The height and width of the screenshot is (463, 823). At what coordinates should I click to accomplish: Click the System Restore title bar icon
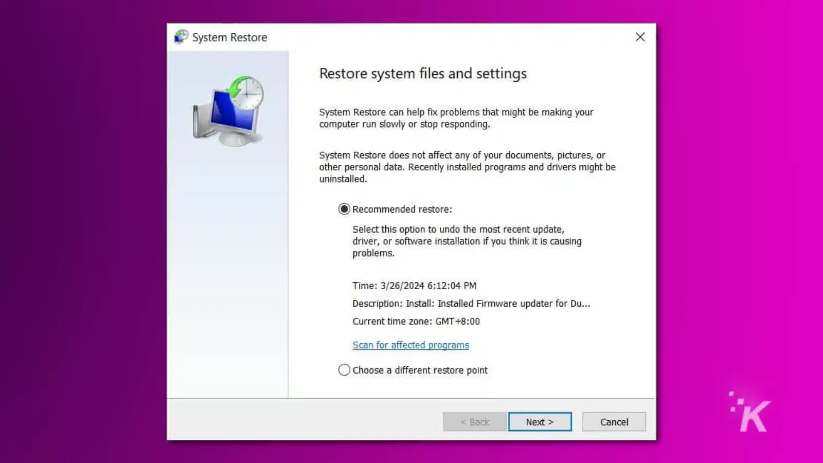pyautogui.click(x=181, y=37)
